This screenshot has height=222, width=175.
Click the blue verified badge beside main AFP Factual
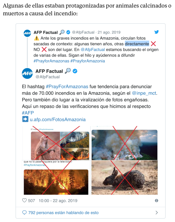click(x=75, y=71)
